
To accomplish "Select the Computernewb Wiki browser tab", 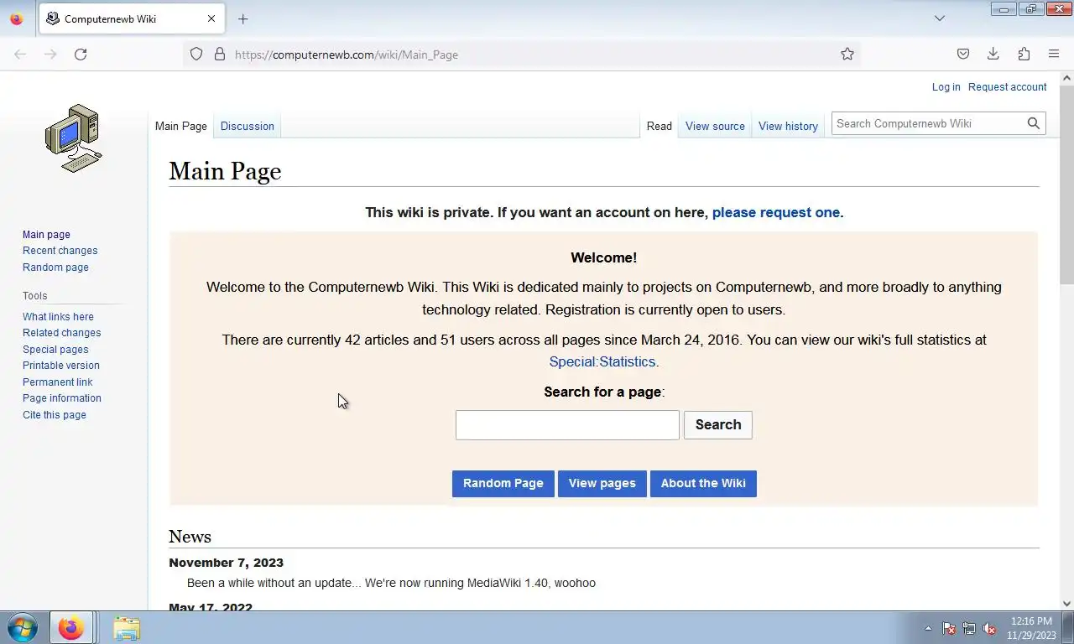I will pyautogui.click(x=132, y=18).
